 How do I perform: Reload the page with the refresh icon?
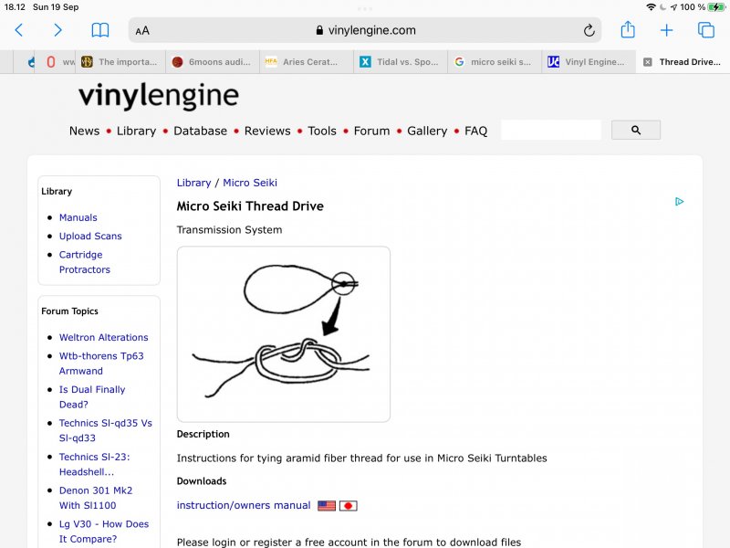(x=589, y=30)
